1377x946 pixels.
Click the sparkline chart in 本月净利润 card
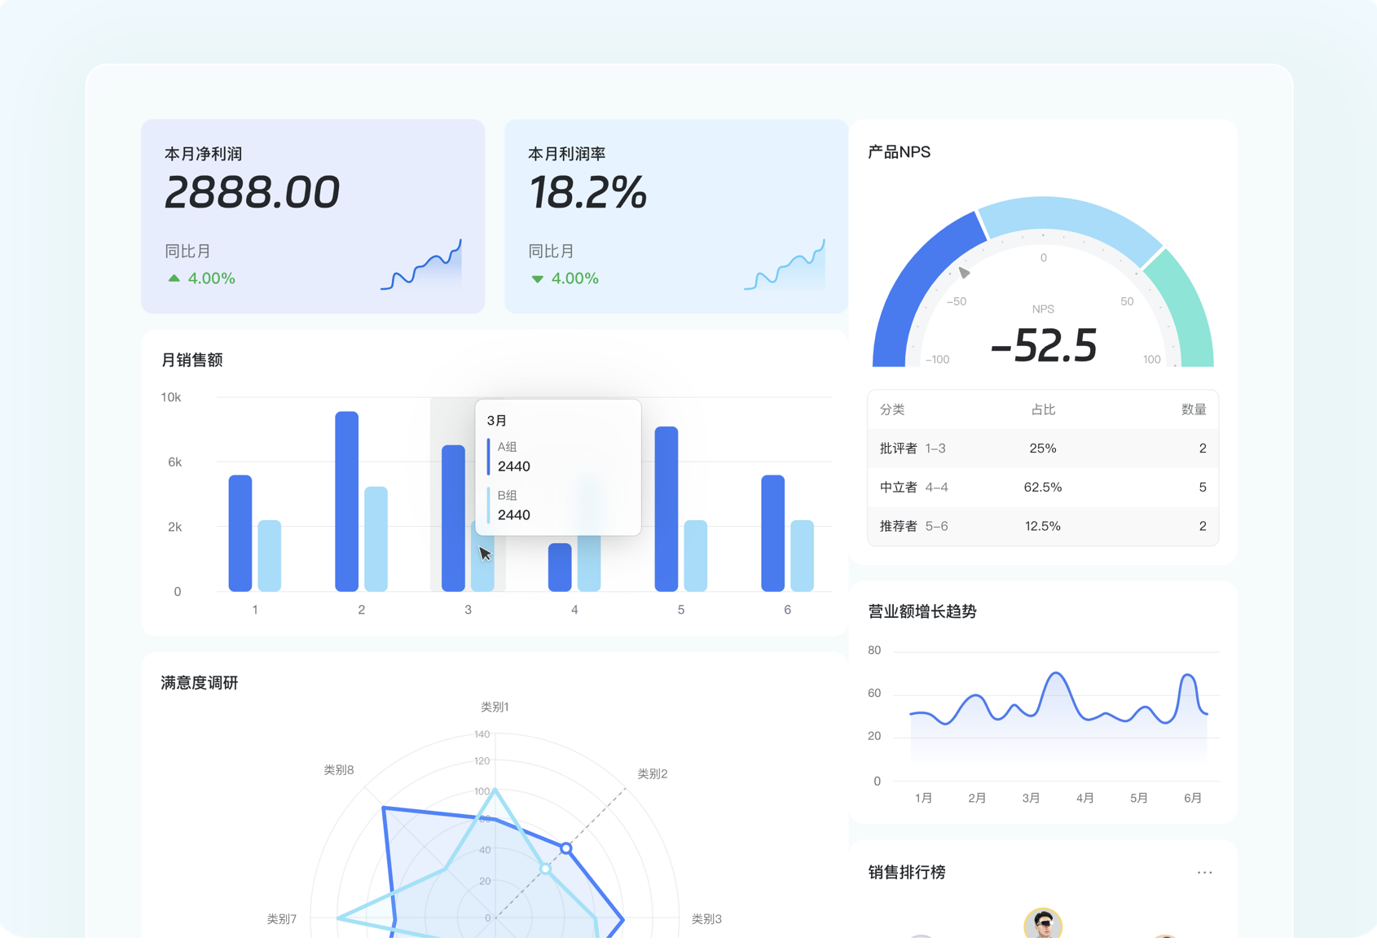point(421,265)
